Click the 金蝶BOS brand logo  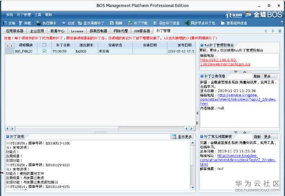[x=268, y=15]
